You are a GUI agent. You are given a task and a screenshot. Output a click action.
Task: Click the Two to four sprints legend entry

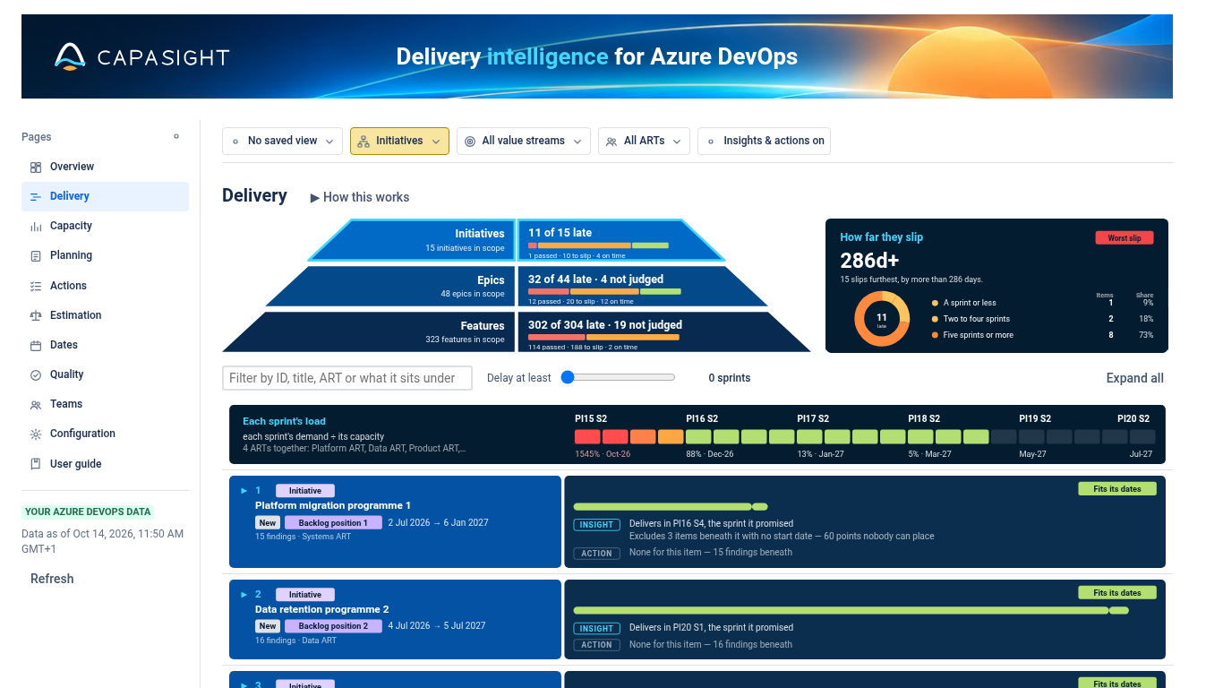(971, 319)
